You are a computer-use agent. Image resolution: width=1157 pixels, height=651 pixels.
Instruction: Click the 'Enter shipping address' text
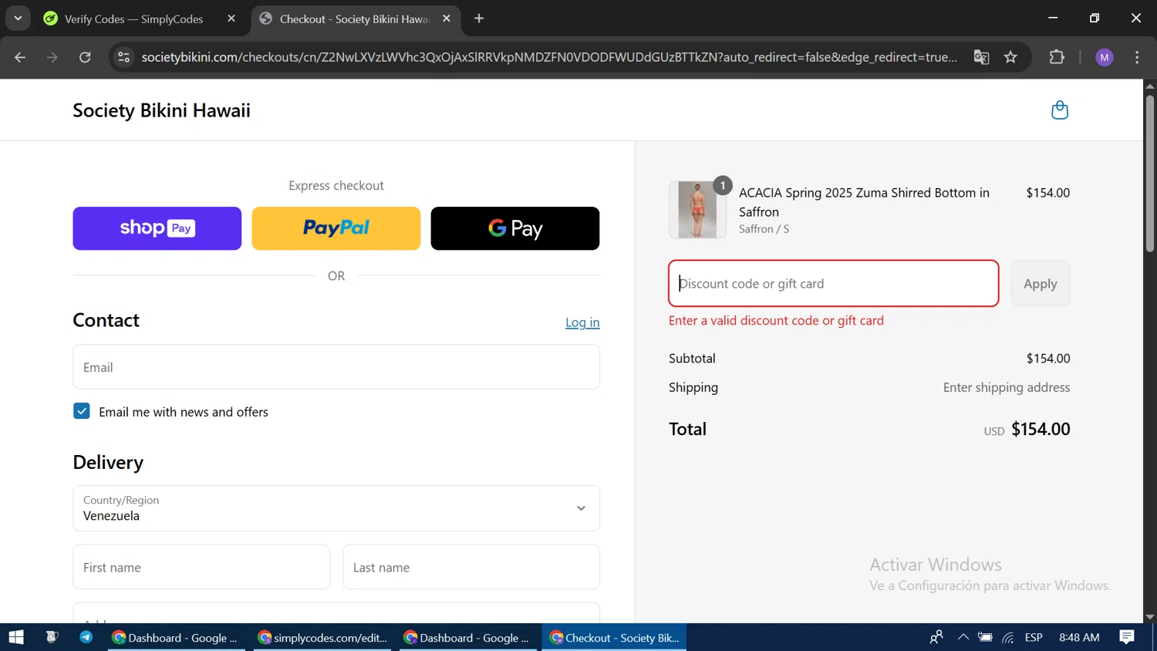point(1007,387)
